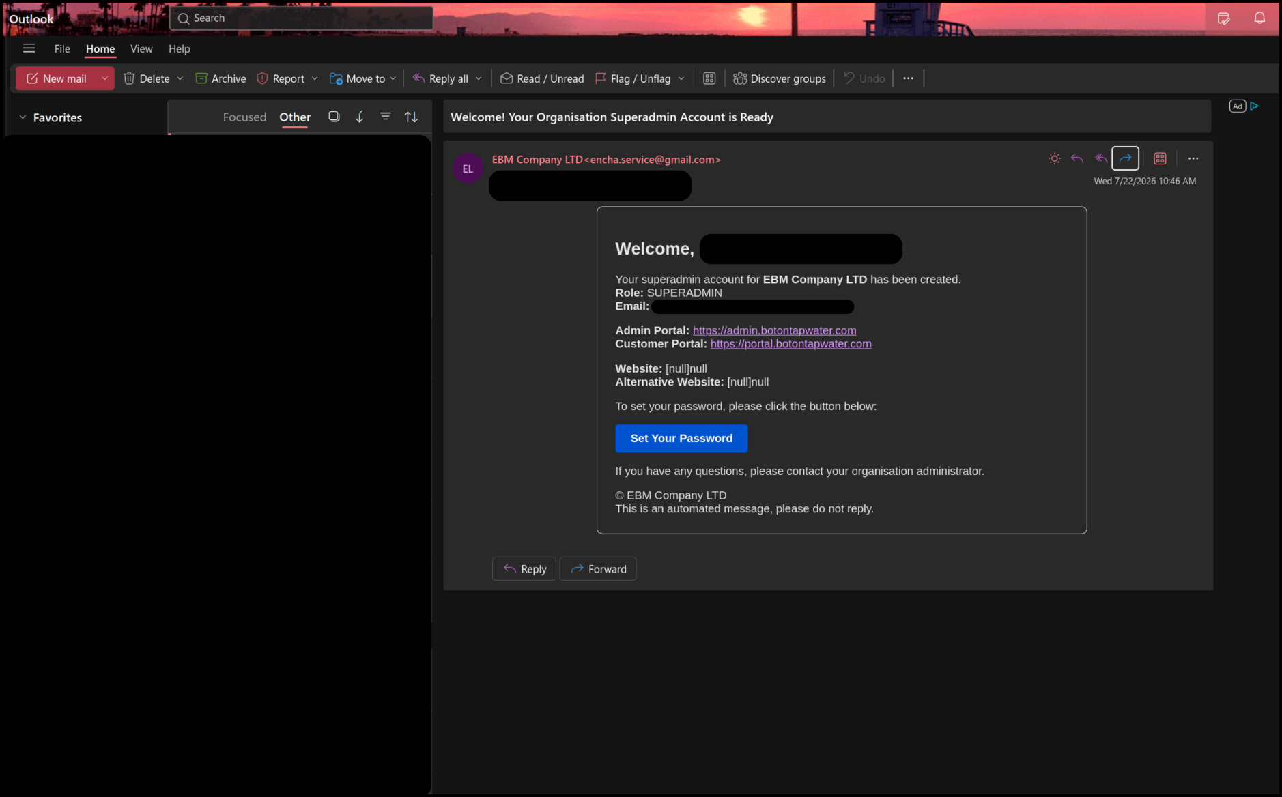Screen dimensions: 1282x797
Task: Click the reply-all icon in message header
Action: pyautogui.click(x=1101, y=158)
